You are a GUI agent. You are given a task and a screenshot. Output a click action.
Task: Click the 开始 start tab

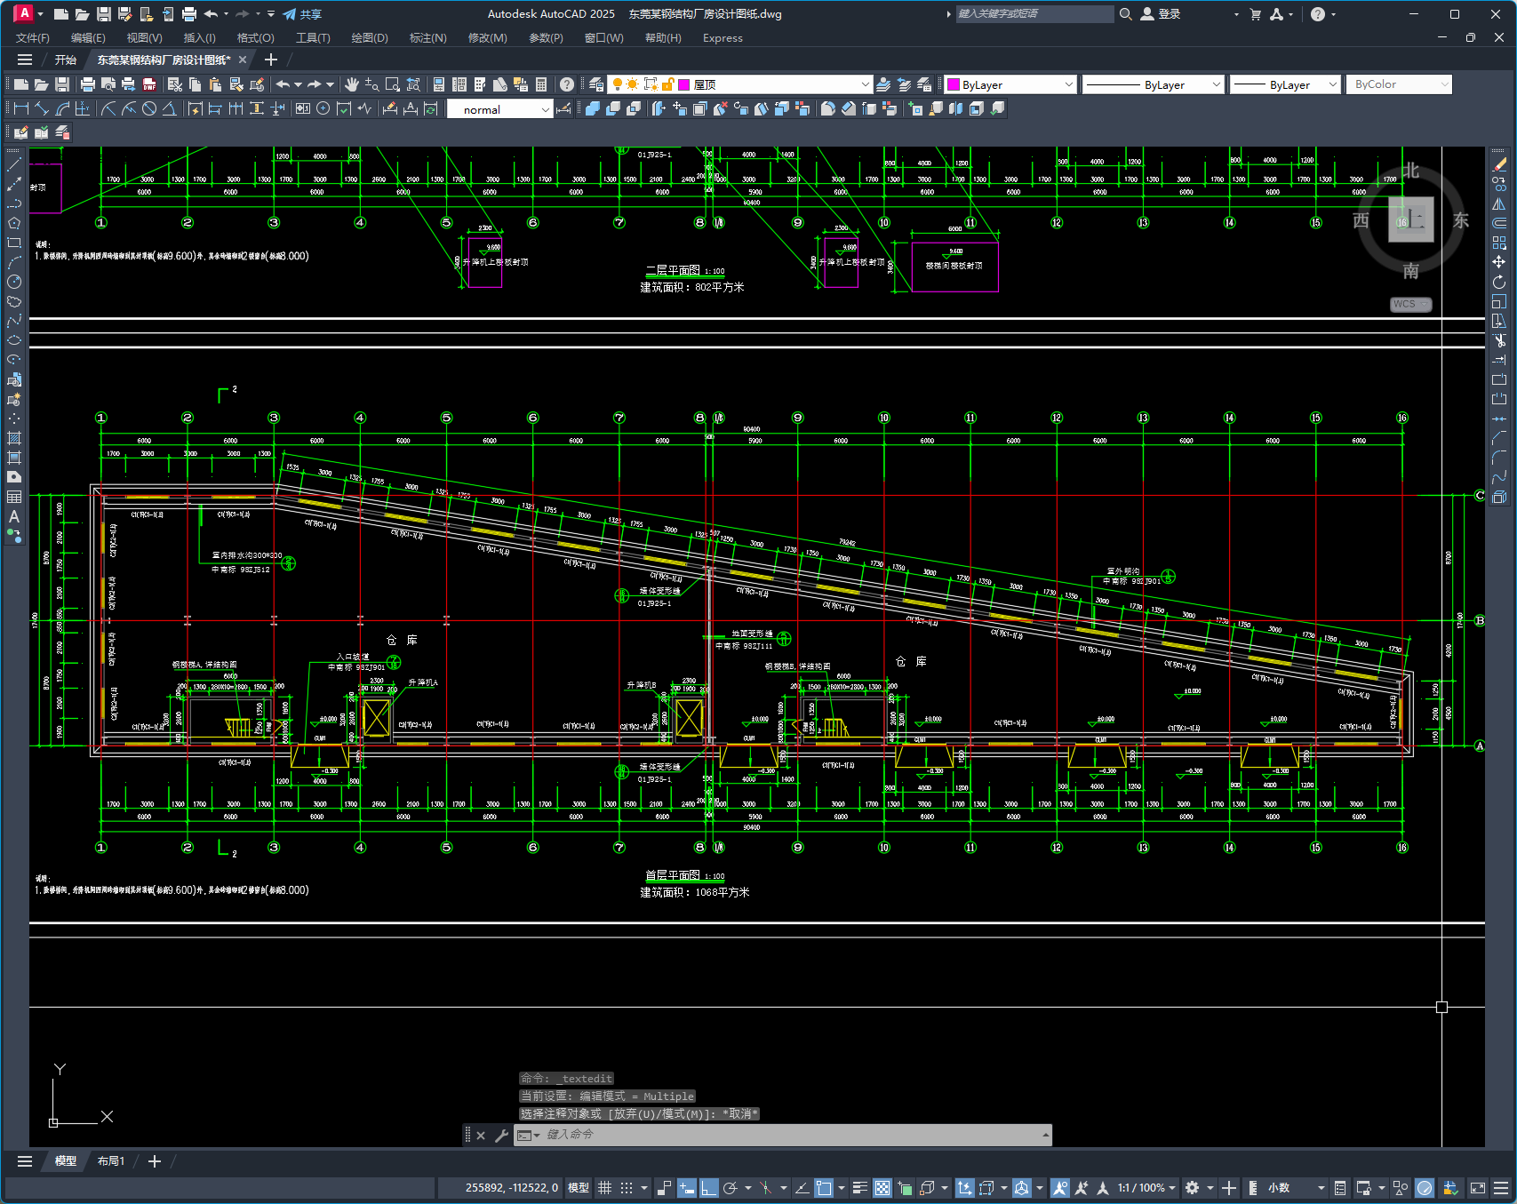tap(66, 60)
